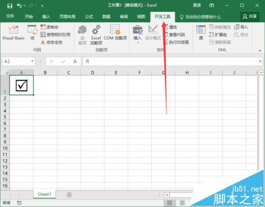Screen dimensions: 265x207
Task: Click the macro recording status bar icon
Action: point(19,203)
